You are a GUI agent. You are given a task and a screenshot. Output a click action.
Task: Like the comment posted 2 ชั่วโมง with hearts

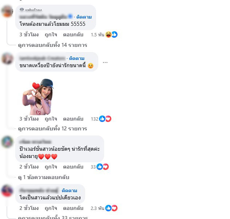(51, 167)
